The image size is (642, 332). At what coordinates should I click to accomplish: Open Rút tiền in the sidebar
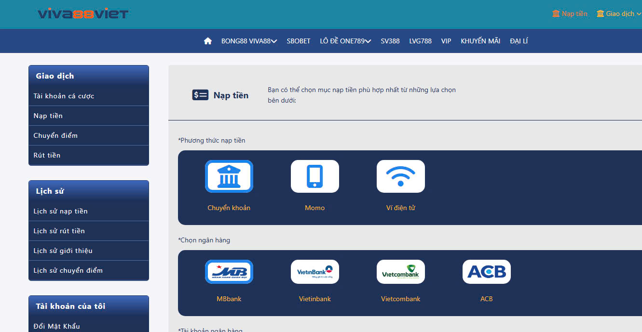pos(47,155)
